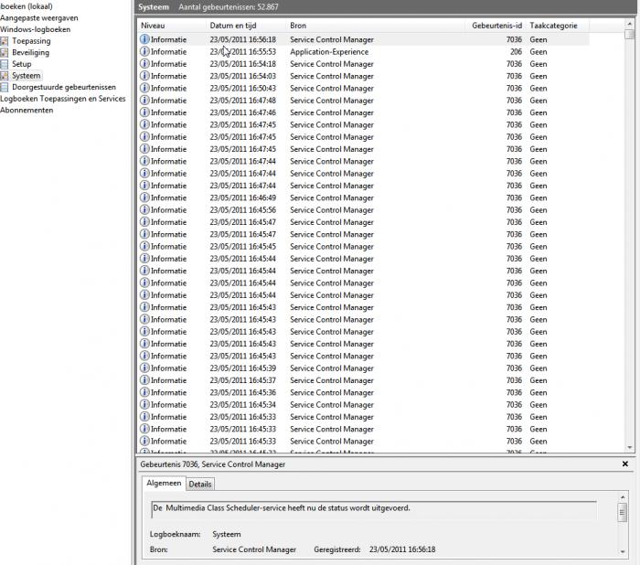
Task: Select timestamp 23/05/2011 16:46:49
Action: tap(243, 197)
